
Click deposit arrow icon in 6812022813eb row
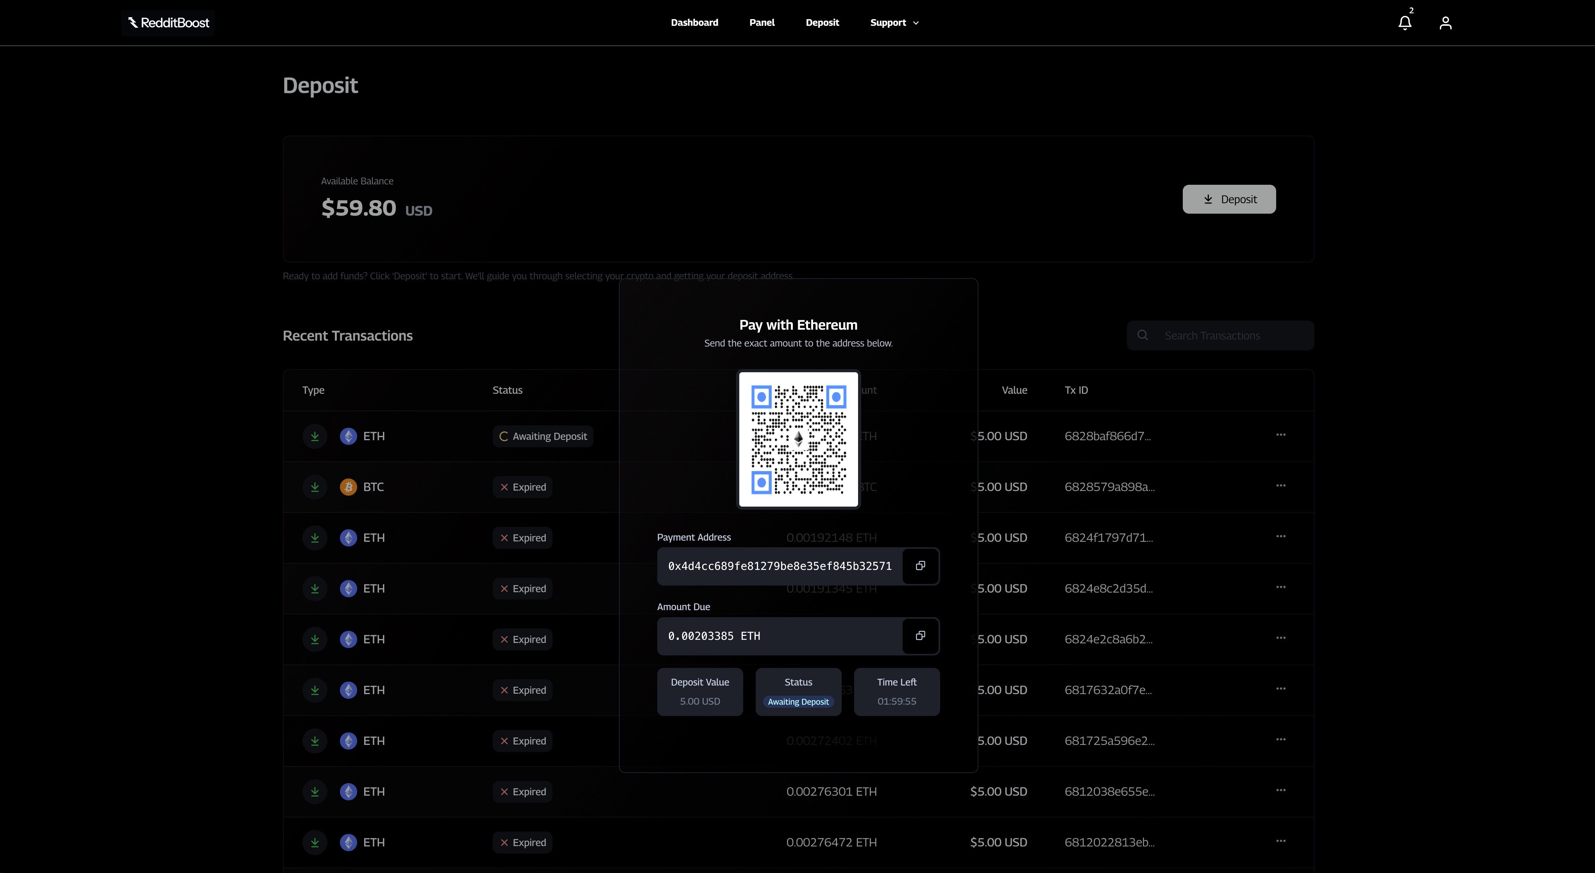[315, 843]
